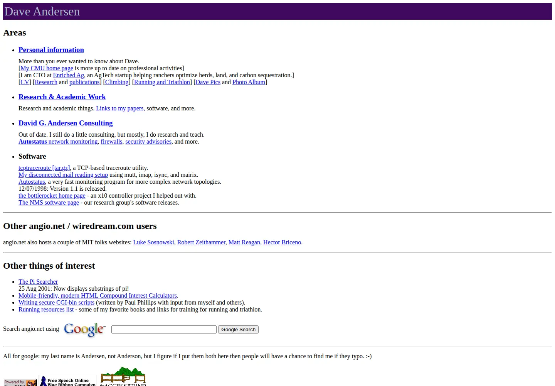Viewport: 555px width, 386px height.
Task: Click the Powered by FreeBSD badge
Action: tap(20, 383)
